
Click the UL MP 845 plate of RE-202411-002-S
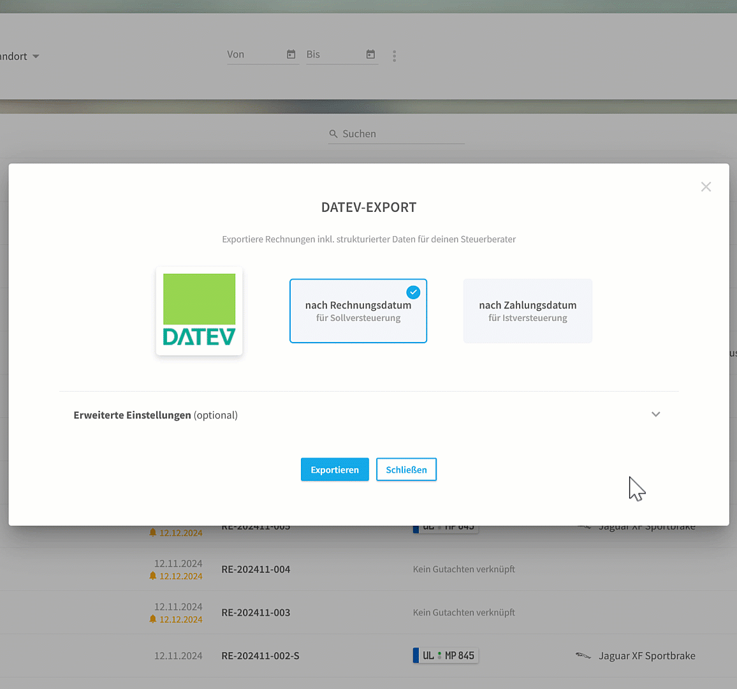point(446,656)
